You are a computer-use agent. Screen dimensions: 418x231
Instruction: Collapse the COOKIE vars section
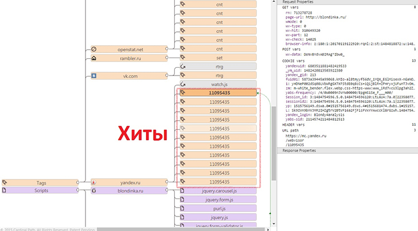pos(293,61)
